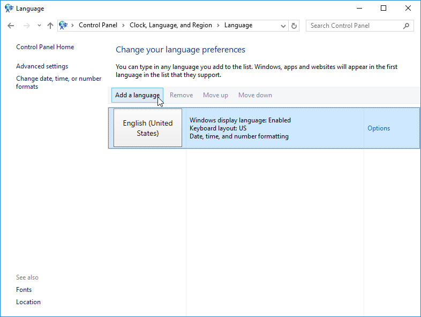The width and height of the screenshot is (421, 317).
Task: Remove the selected language
Action: (181, 95)
